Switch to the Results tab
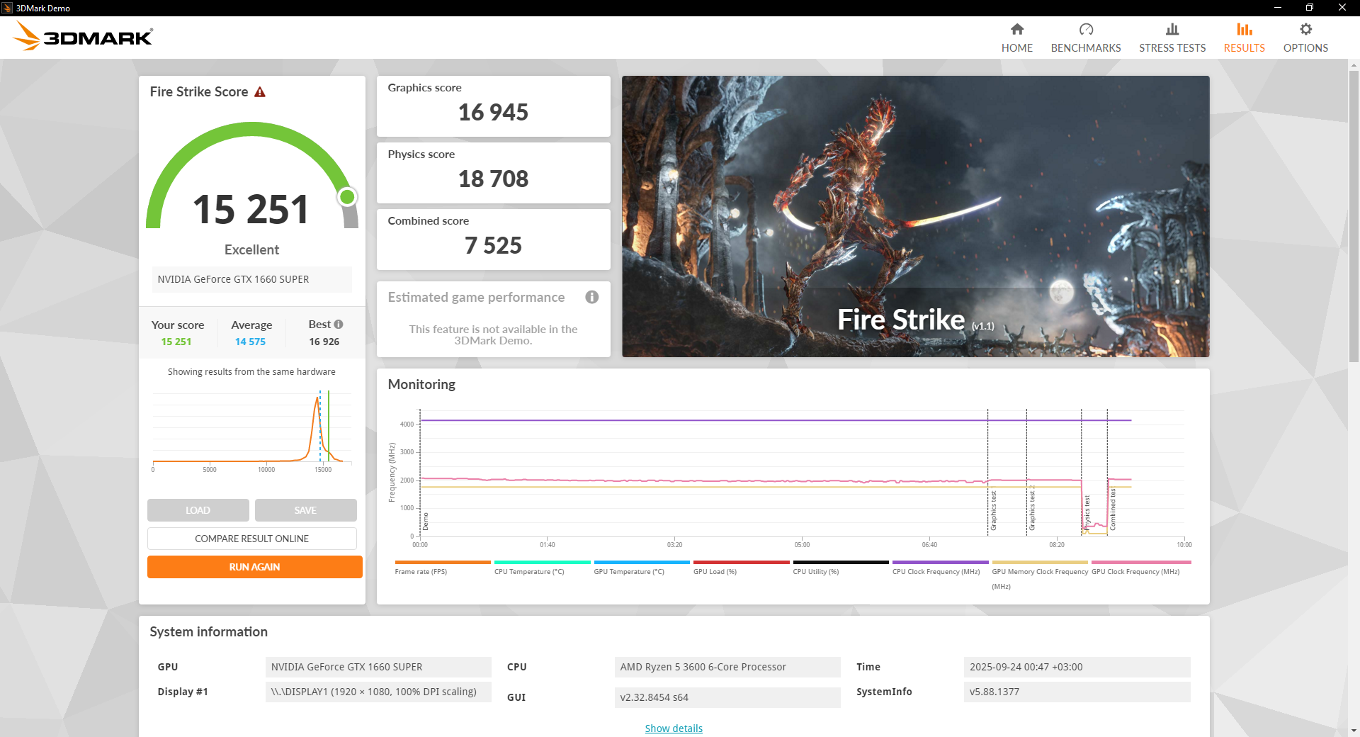 (x=1244, y=38)
